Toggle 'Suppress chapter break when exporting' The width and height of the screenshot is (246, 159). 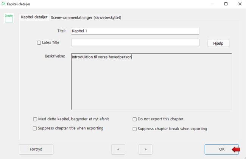coord(135,129)
